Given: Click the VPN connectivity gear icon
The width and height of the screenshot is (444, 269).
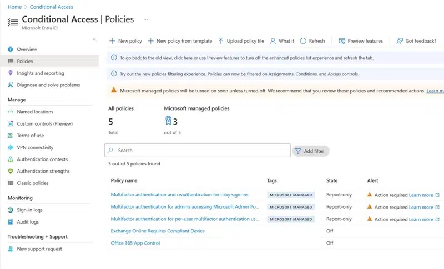Looking at the screenshot, I should (x=11, y=147).
